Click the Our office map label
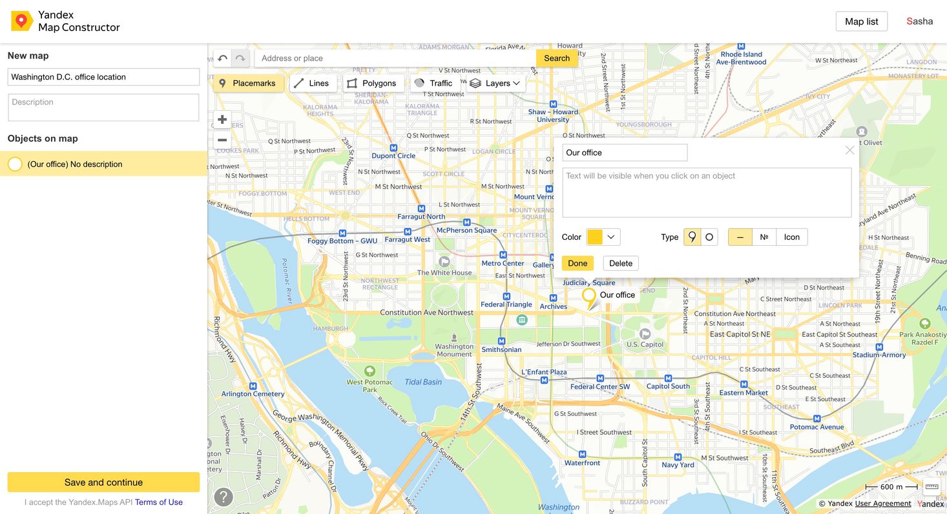Viewport: 947px width, 514px height. click(618, 295)
